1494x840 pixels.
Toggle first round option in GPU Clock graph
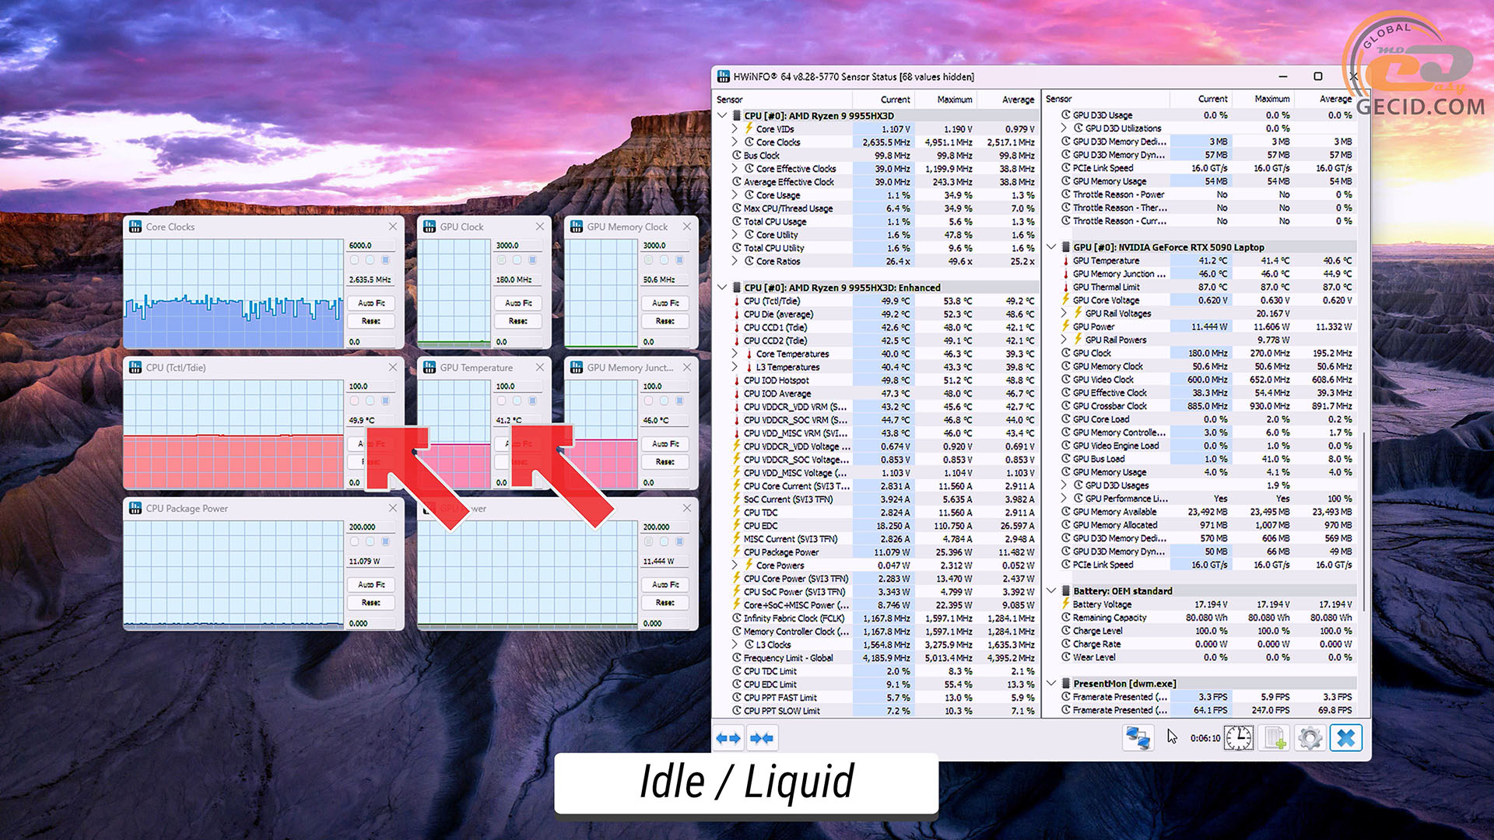point(501,261)
